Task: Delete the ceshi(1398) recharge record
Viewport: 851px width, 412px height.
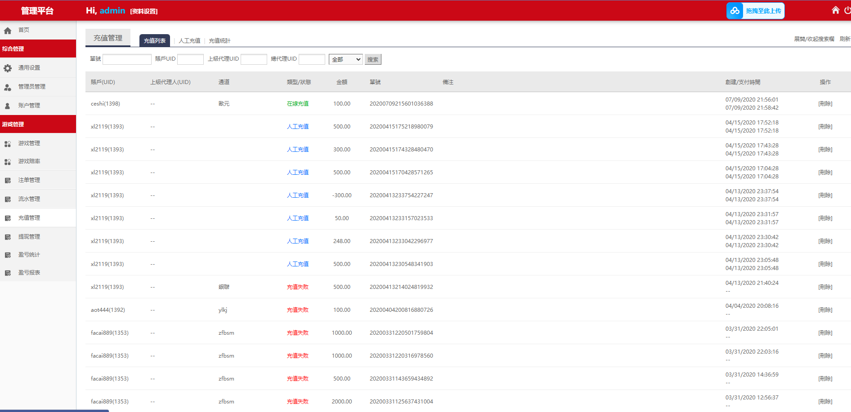Action: click(825, 104)
